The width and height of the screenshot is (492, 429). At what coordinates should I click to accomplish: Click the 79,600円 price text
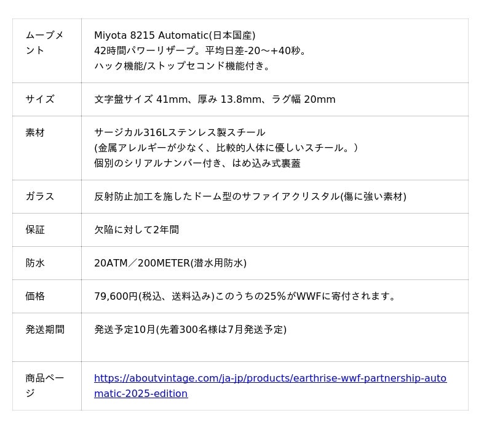[x=246, y=297]
